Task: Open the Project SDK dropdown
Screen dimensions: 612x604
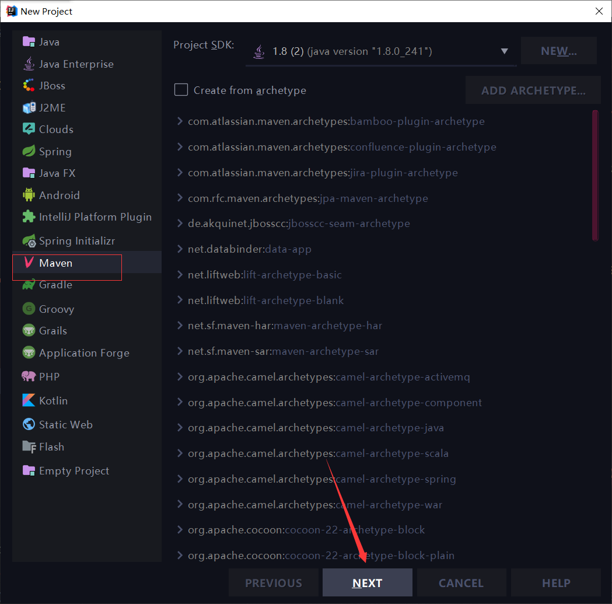Action: [x=381, y=51]
